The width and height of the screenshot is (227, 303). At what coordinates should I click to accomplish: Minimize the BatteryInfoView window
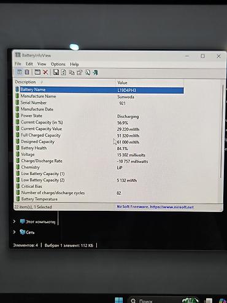[x=187, y=56]
